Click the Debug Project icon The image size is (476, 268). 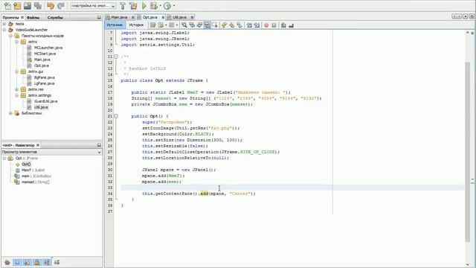click(154, 5)
